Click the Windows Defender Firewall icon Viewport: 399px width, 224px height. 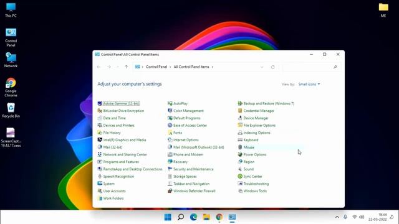click(x=170, y=191)
